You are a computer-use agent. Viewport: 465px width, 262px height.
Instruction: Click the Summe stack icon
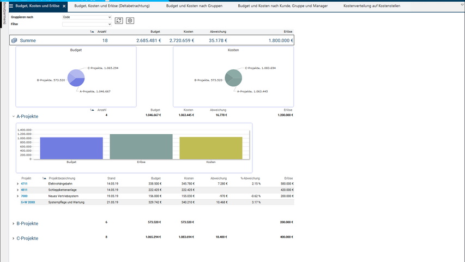[x=14, y=41]
